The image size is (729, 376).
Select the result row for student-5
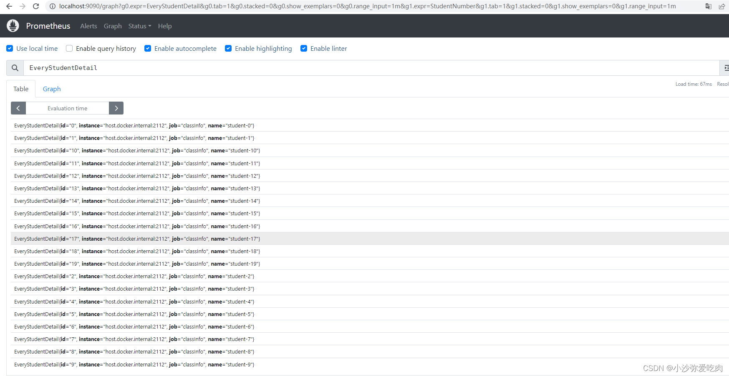(370, 314)
